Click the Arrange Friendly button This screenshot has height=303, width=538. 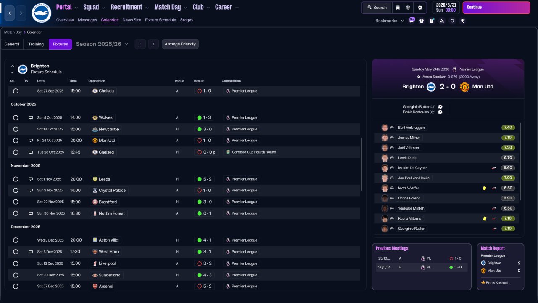point(180,44)
